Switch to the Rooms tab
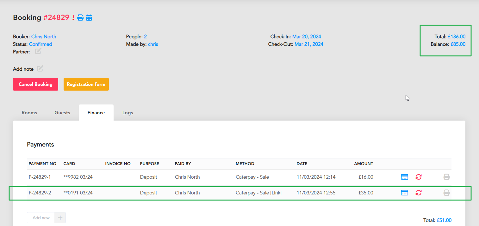The width and height of the screenshot is (479, 226). [29, 113]
